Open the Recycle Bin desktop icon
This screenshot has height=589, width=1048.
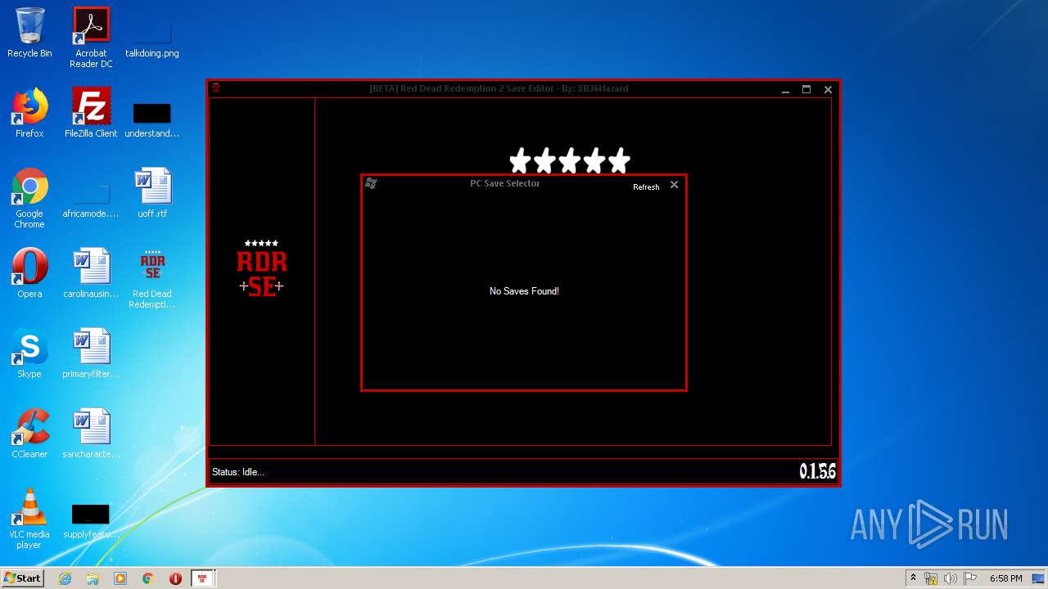29,33
